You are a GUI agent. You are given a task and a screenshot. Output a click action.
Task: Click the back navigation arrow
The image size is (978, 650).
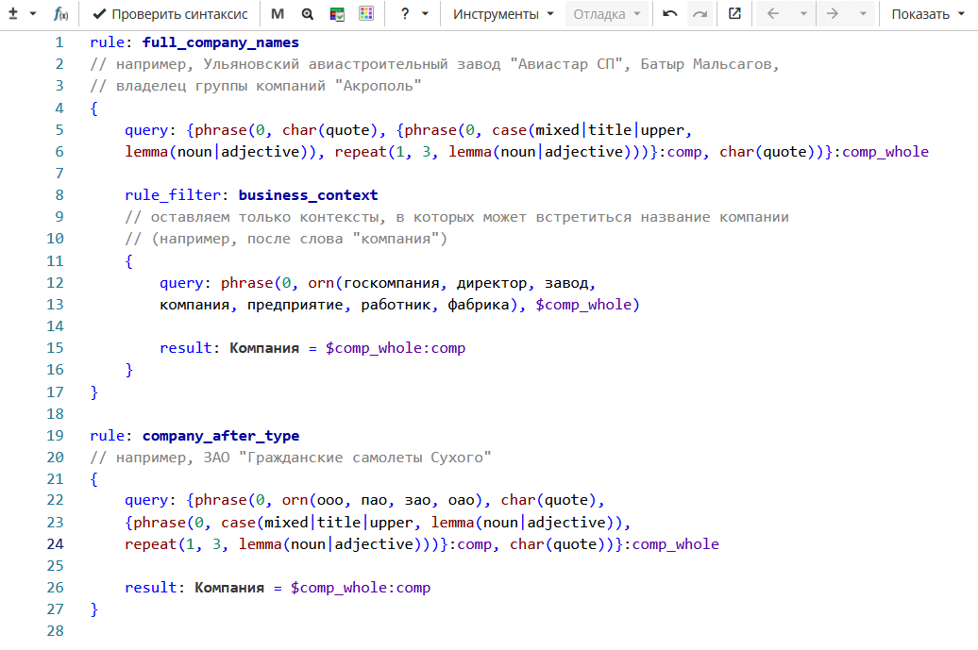773,14
